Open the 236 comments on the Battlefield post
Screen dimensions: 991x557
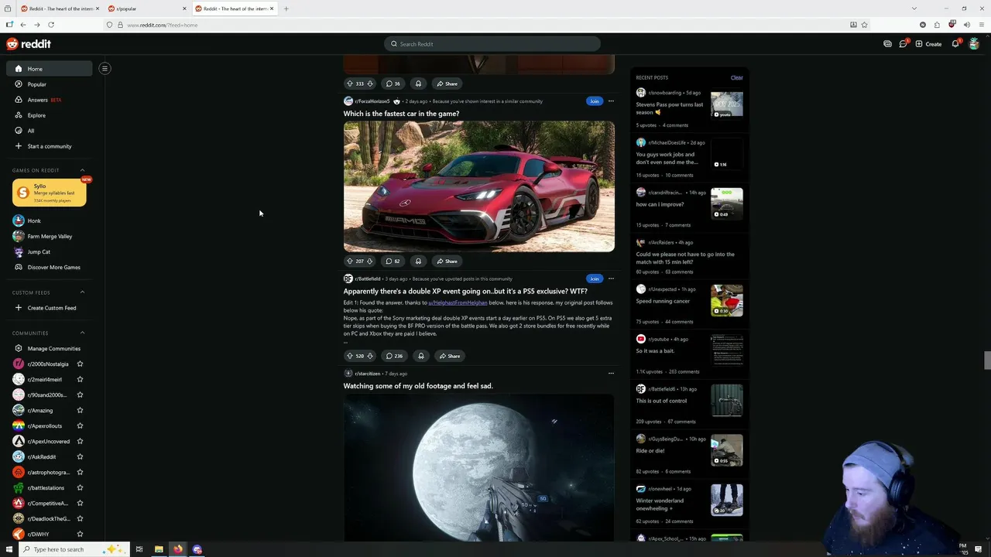click(395, 356)
